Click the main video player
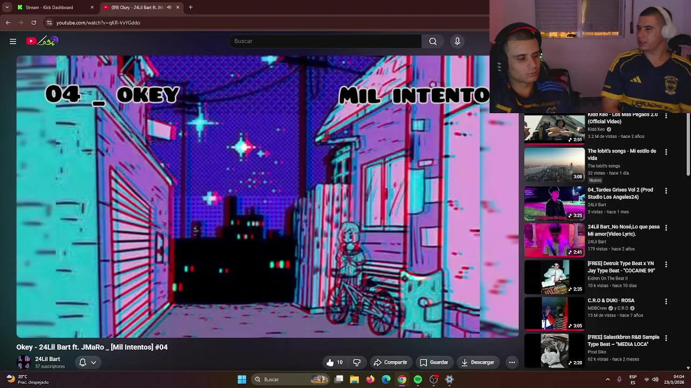The height and width of the screenshot is (388, 691). (267, 197)
